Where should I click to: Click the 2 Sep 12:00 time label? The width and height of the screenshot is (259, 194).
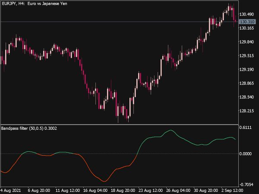pyautogui.click(x=232, y=191)
